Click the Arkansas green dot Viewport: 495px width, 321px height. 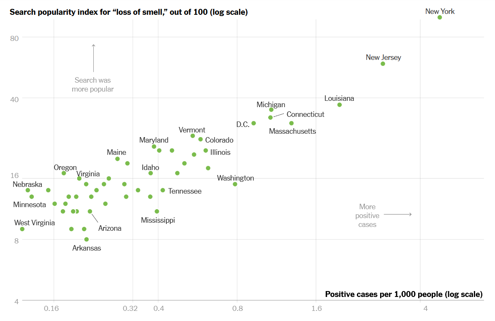[x=87, y=239]
